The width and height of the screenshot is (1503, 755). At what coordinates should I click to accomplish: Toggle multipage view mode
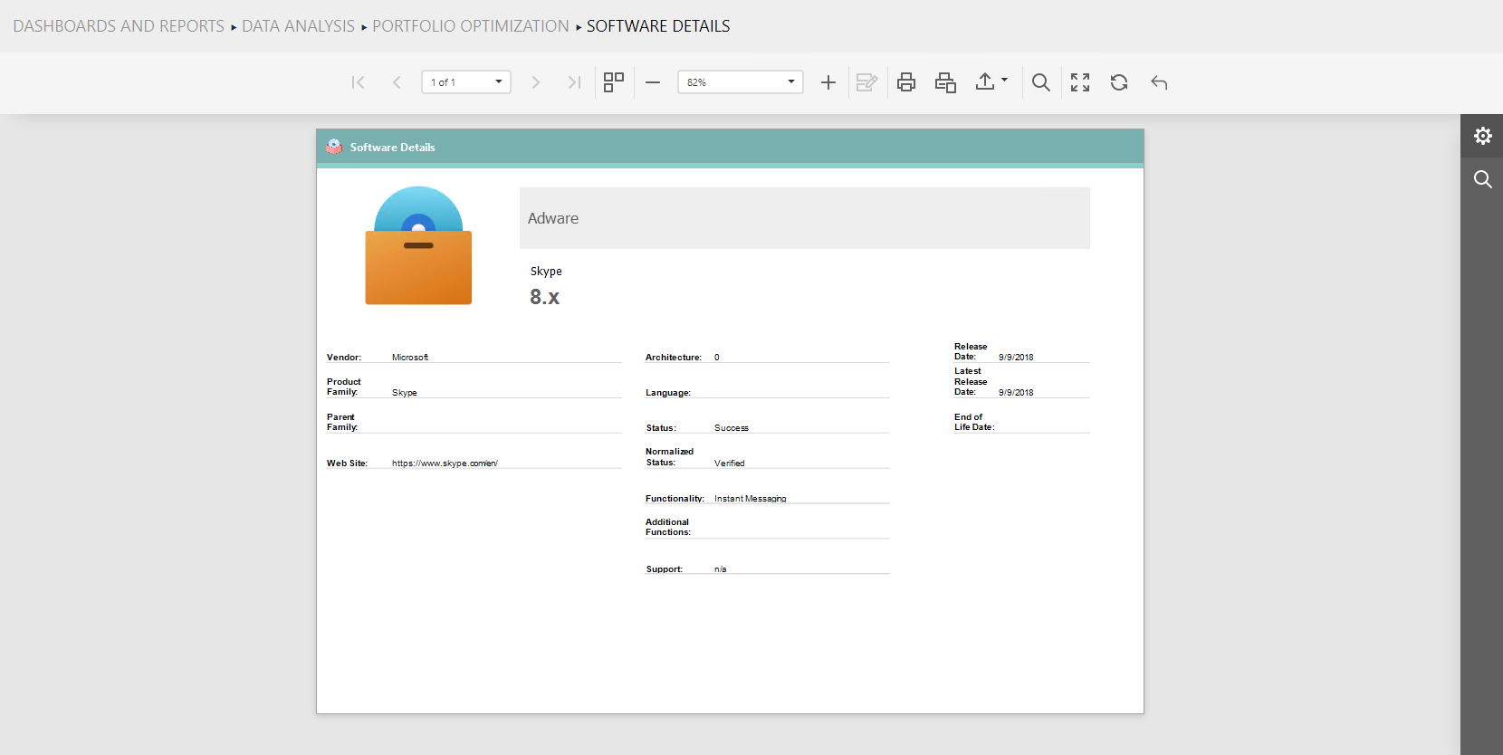pos(614,82)
